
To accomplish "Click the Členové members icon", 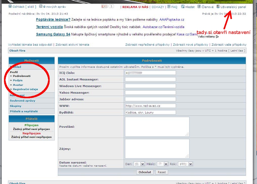I will (x=199, y=6).
